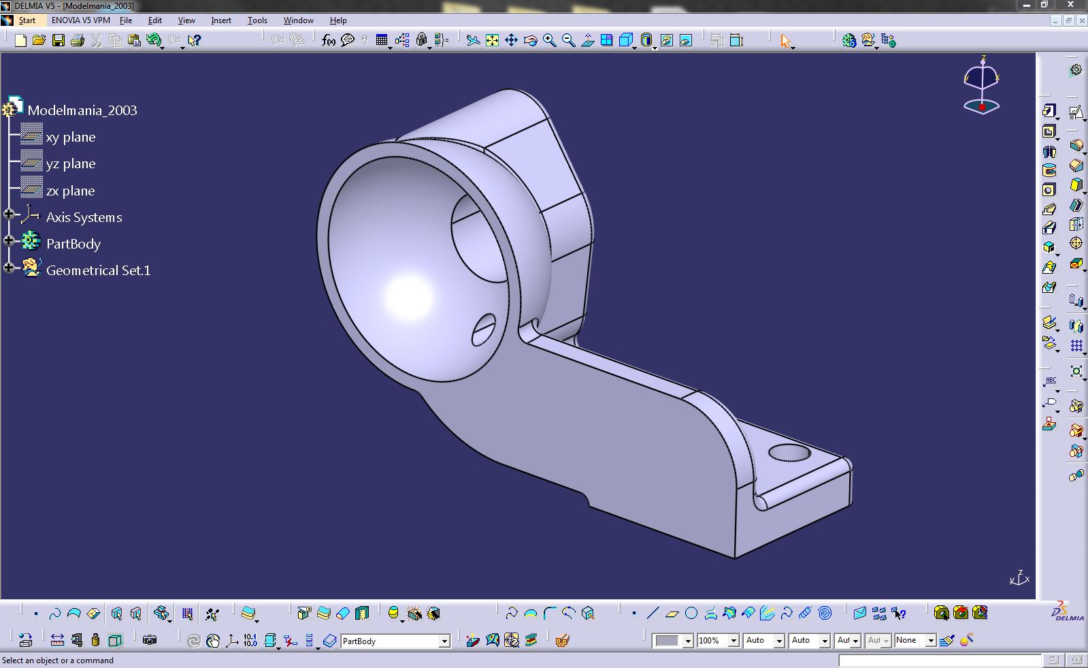Click the axis triad at bottom right of viewport

tap(1019, 578)
